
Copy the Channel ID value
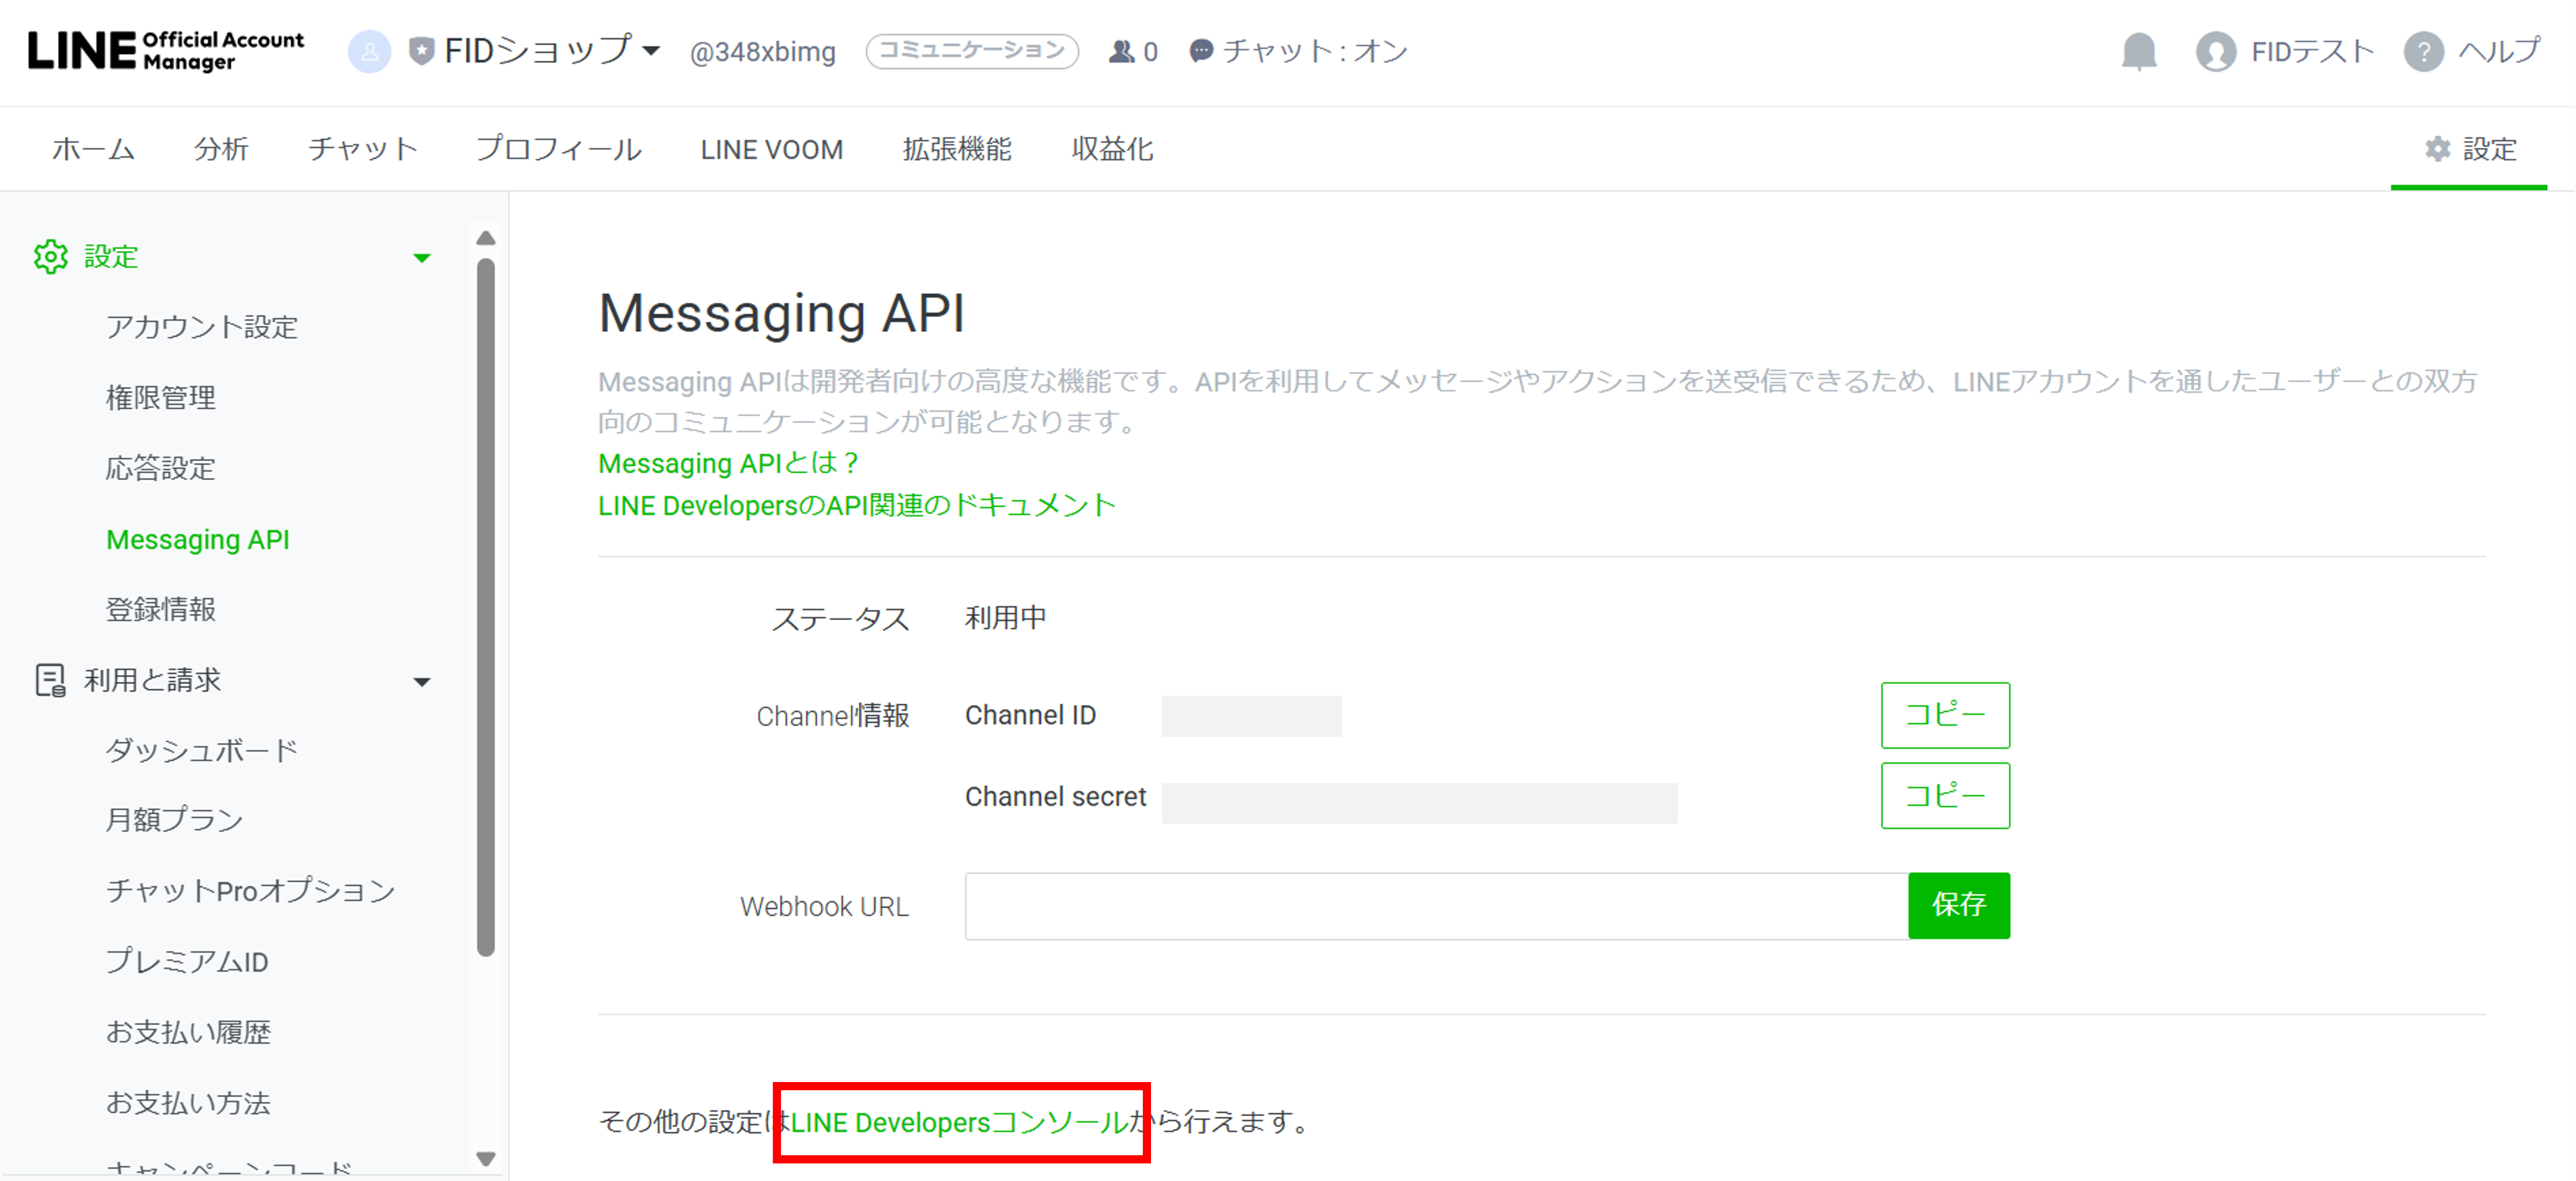tap(1944, 715)
